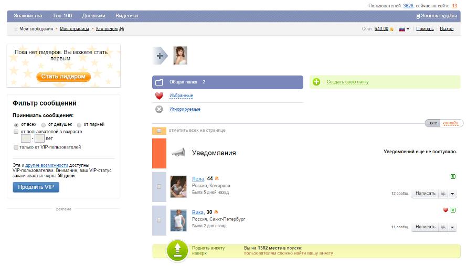The width and height of the screenshot is (467, 266).
Task: Click the 'Продлить VIP' button
Action: click(x=36, y=187)
